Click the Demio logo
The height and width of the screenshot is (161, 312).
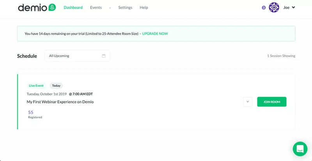37,7
